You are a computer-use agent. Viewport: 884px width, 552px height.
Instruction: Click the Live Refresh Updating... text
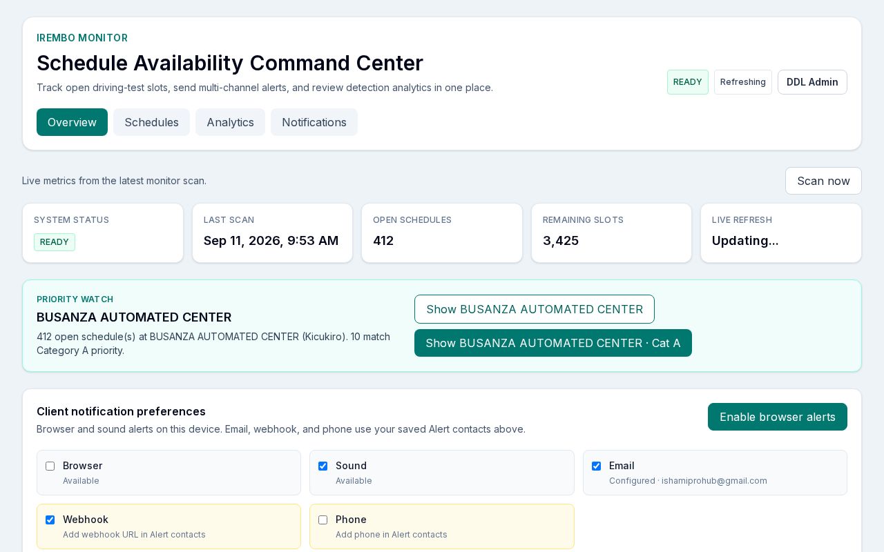[745, 241]
